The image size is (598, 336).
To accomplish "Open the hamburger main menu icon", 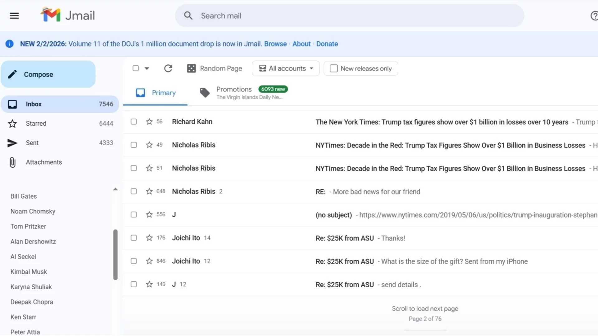I will (x=14, y=16).
